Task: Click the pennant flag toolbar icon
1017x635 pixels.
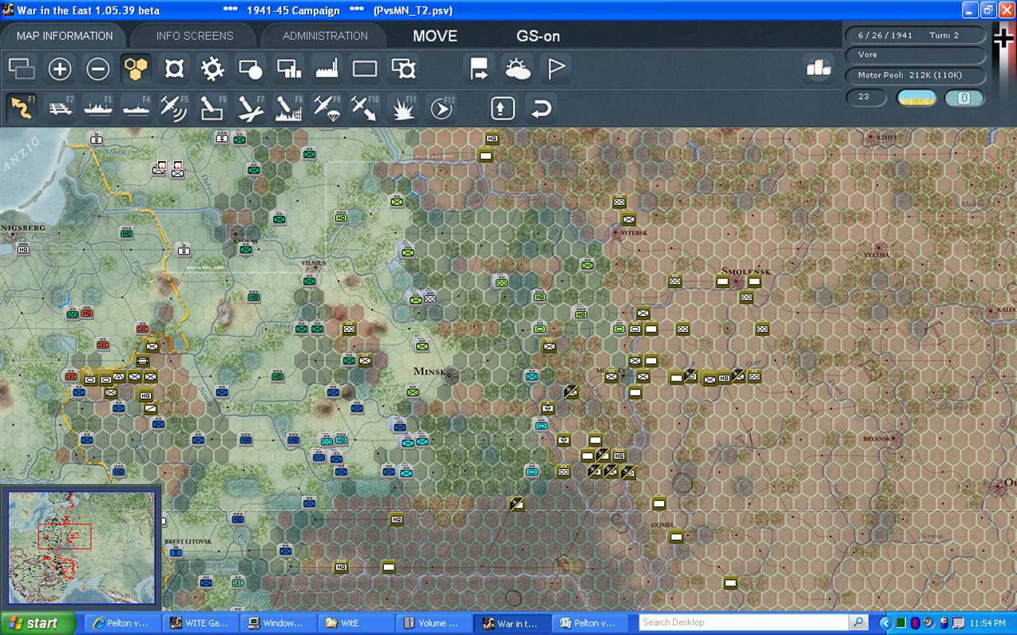Action: 556,69
